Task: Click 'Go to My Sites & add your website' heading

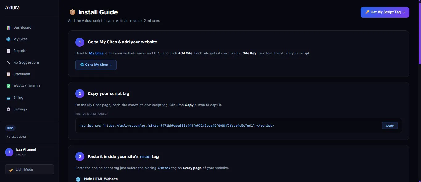Action: click(122, 42)
